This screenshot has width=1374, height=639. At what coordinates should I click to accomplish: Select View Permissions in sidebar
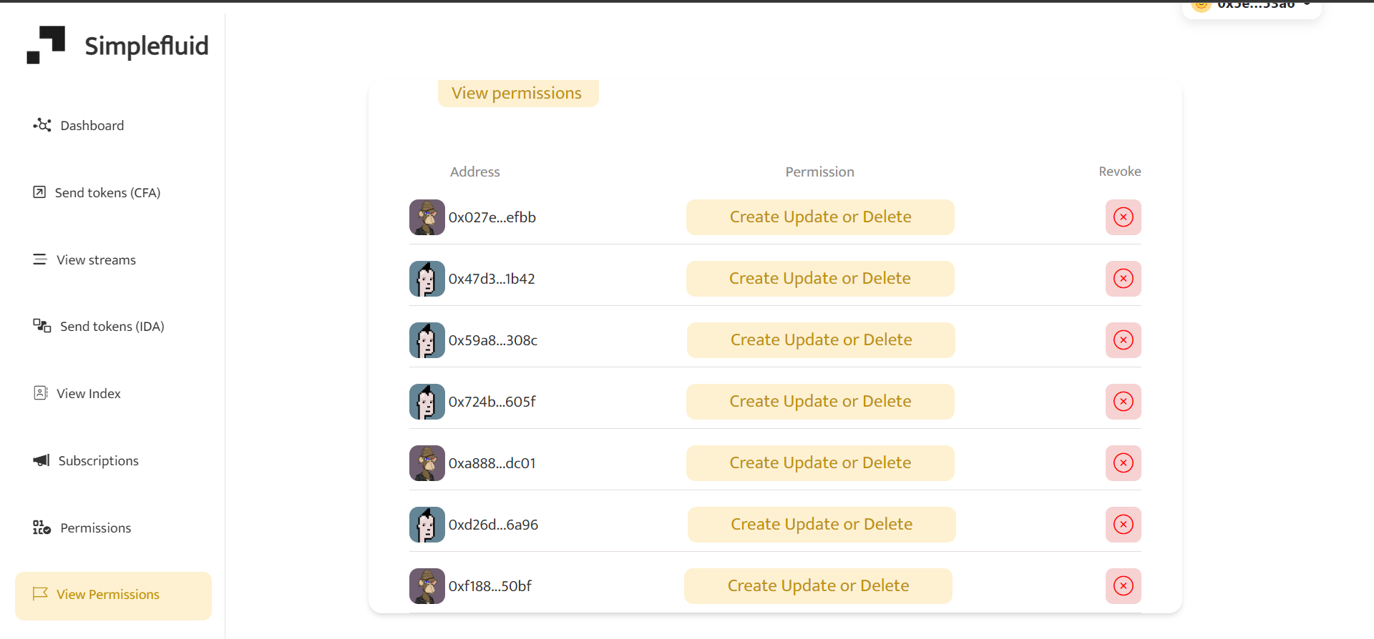(x=113, y=595)
